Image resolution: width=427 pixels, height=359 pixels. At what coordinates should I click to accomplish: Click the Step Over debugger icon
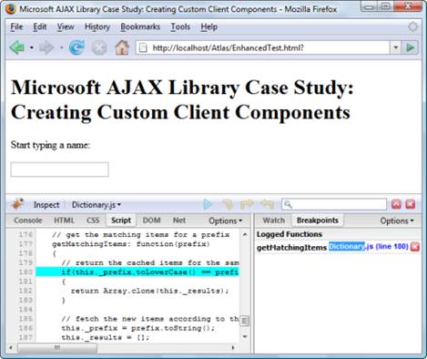pyautogui.click(x=247, y=204)
